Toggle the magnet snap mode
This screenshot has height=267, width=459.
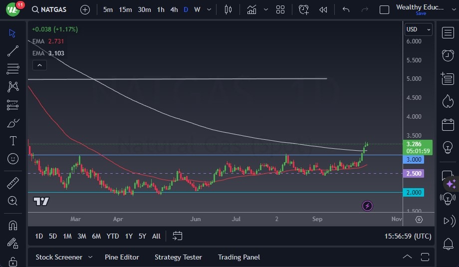[x=13, y=225]
